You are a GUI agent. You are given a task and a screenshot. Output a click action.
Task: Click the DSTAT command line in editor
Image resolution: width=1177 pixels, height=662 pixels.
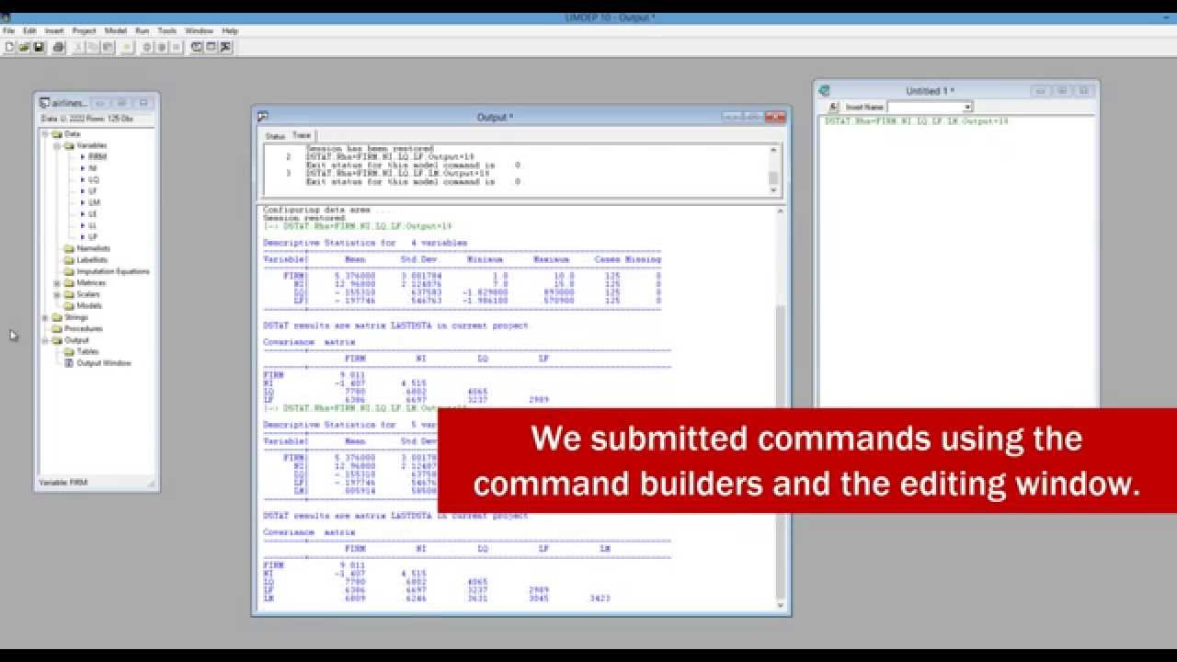pyautogui.click(x=917, y=121)
